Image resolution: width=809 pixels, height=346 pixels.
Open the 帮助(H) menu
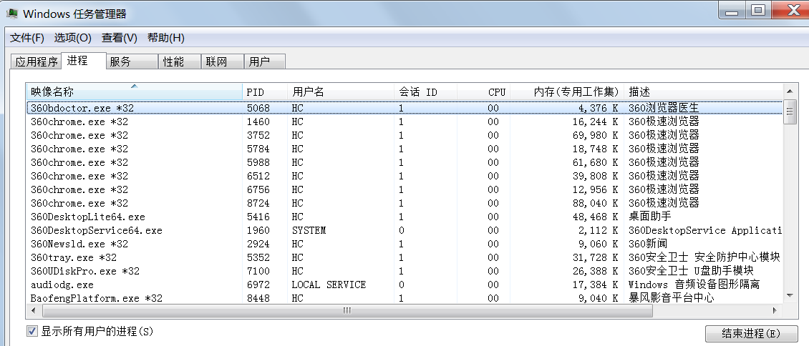pos(165,38)
